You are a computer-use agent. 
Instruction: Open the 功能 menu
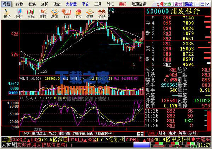tap(57, 4)
